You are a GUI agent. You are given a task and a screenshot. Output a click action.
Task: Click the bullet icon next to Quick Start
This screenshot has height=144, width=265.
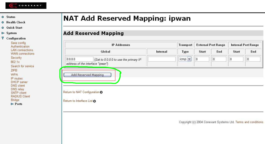pos(3,28)
